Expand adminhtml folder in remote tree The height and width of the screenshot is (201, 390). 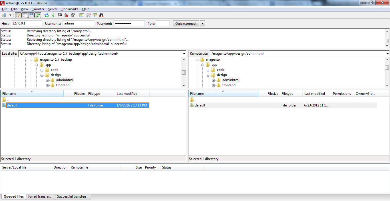coord(214,80)
